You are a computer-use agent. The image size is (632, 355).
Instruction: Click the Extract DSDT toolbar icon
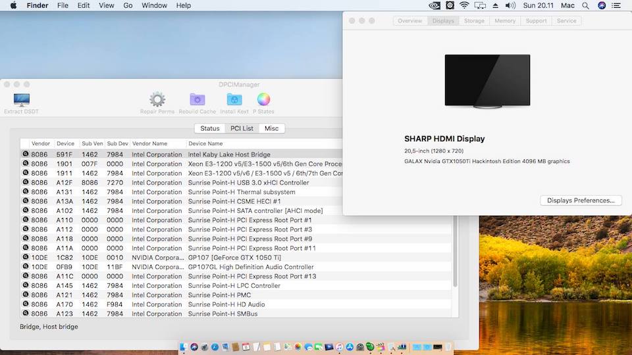21,99
